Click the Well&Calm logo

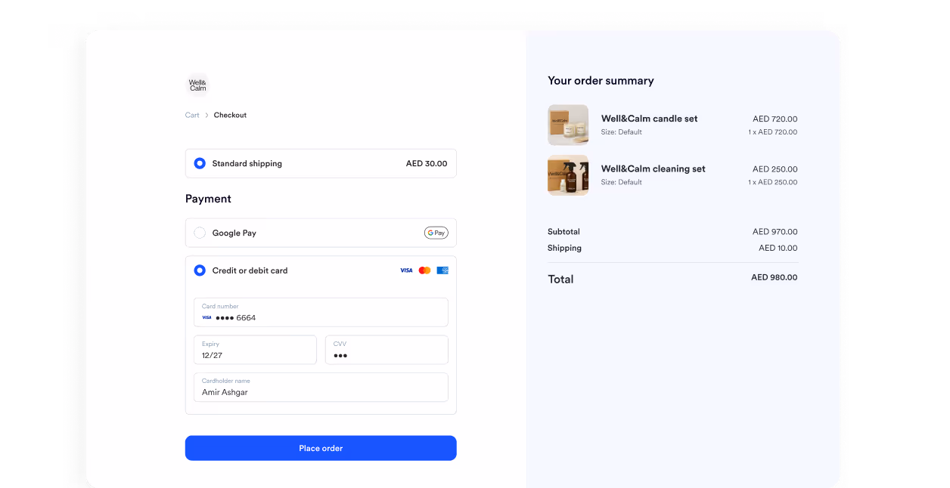[197, 85]
